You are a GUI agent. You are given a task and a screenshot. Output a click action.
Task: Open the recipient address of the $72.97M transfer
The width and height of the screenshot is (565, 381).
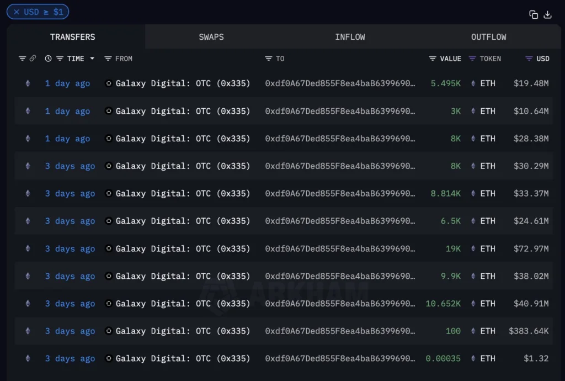point(340,248)
